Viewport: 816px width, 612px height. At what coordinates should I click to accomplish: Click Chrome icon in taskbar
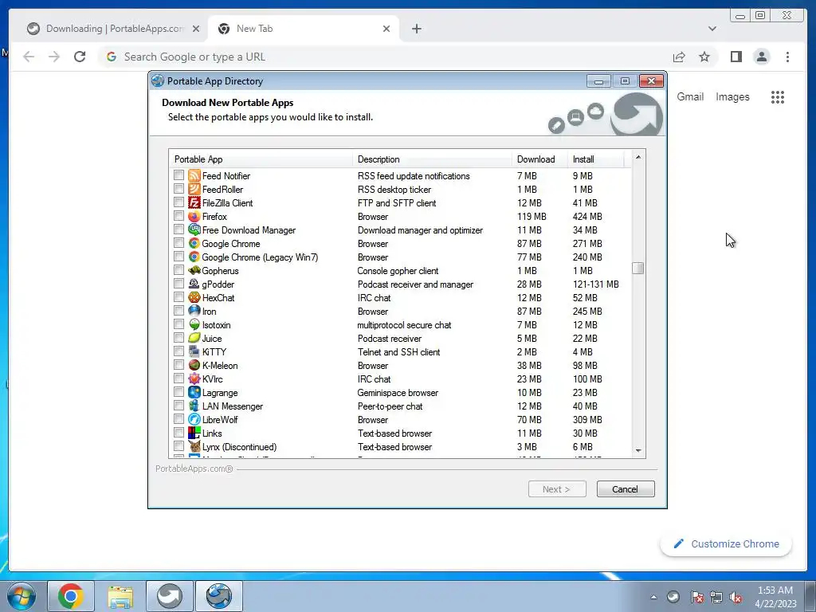point(71,596)
